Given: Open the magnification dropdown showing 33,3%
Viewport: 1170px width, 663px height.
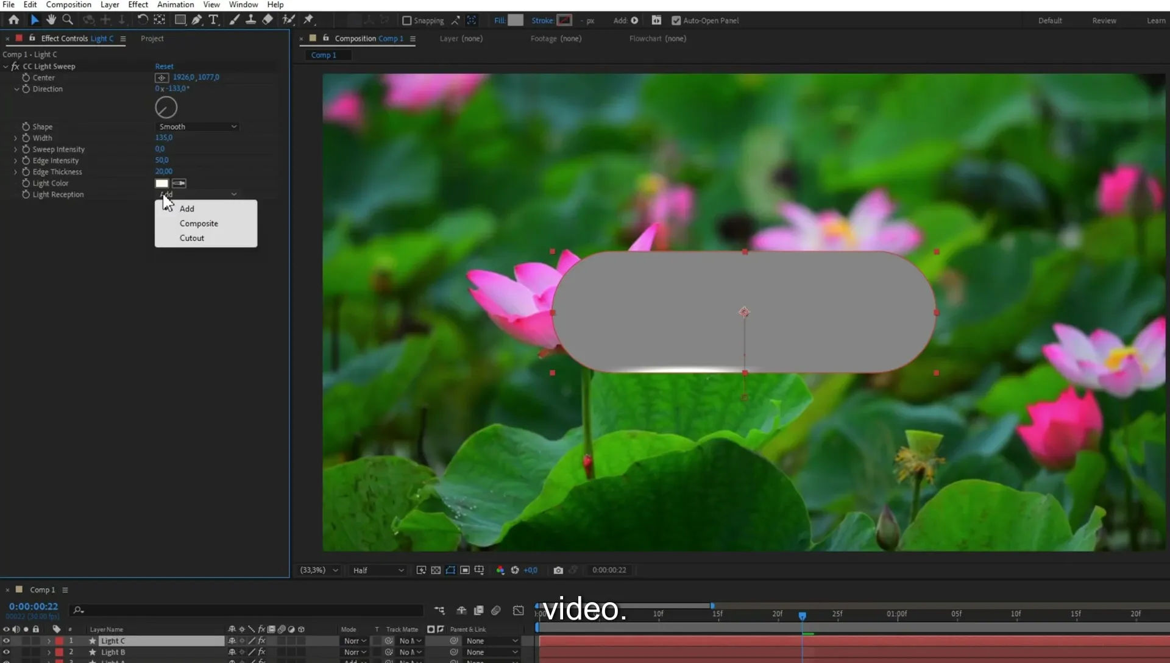Looking at the screenshot, I should [x=319, y=570].
